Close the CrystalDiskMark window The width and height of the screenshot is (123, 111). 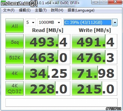[x=115, y=2]
